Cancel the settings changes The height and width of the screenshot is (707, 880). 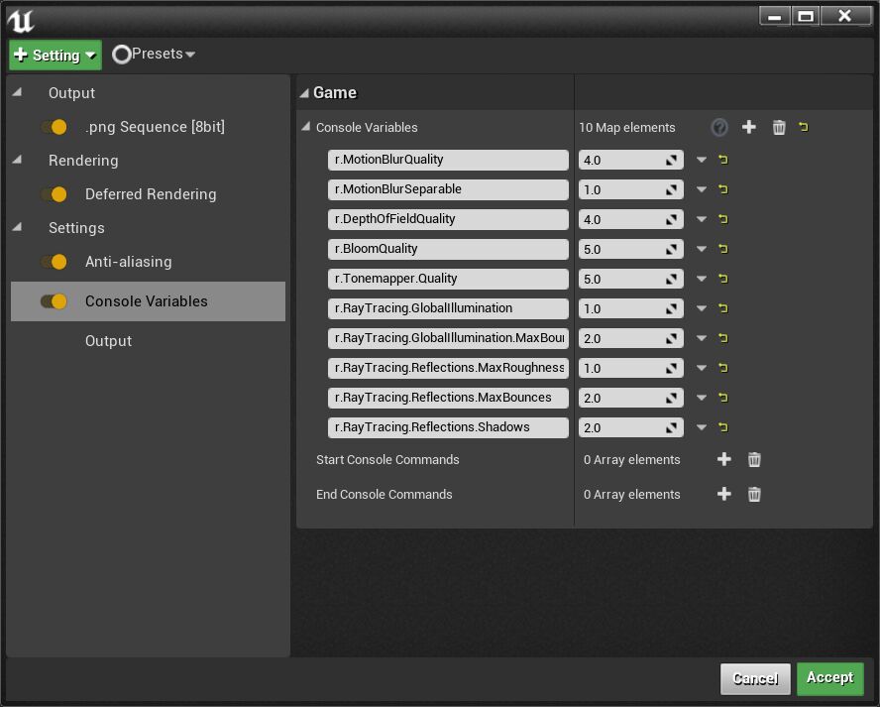[755, 678]
